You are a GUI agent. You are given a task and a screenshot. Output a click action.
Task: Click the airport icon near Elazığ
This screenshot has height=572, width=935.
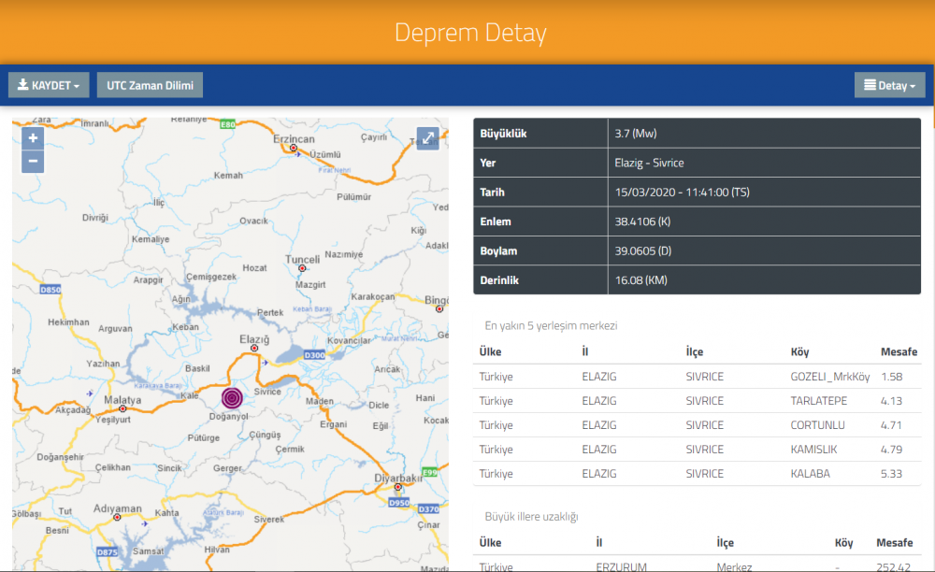pos(266,361)
